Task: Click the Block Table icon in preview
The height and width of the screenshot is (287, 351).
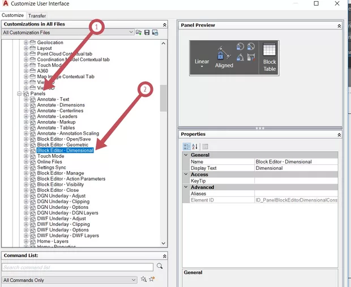Action: pyautogui.click(x=270, y=58)
